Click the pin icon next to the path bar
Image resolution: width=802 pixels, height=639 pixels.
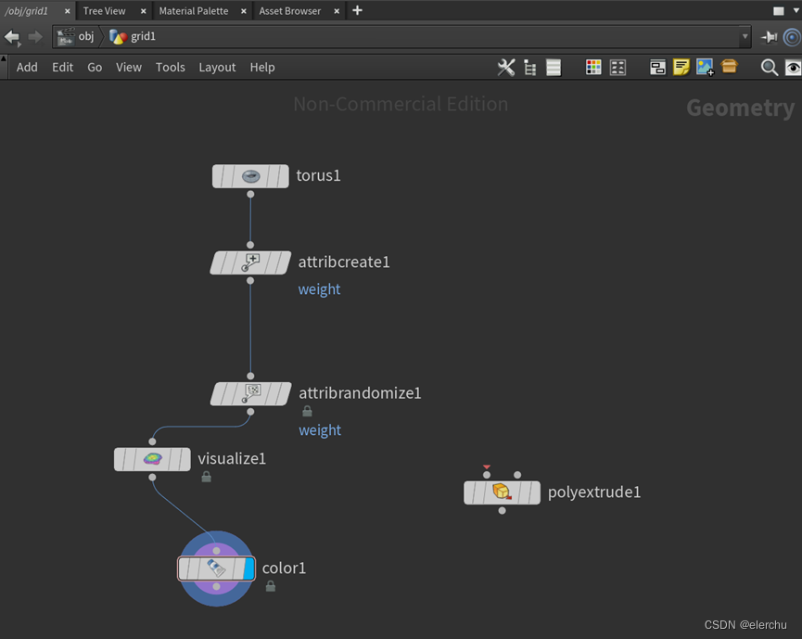point(769,37)
